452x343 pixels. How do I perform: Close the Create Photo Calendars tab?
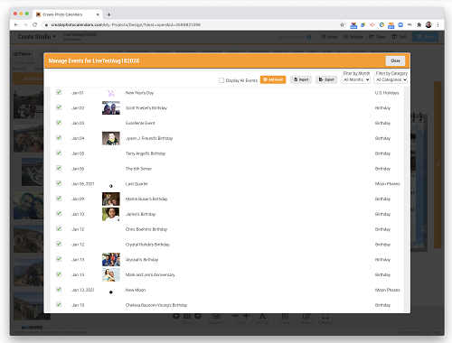click(98, 14)
